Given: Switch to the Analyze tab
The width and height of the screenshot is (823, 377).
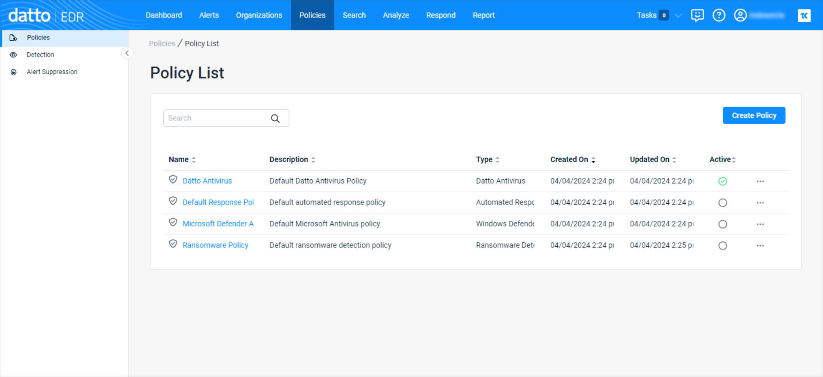Looking at the screenshot, I should 396,15.
